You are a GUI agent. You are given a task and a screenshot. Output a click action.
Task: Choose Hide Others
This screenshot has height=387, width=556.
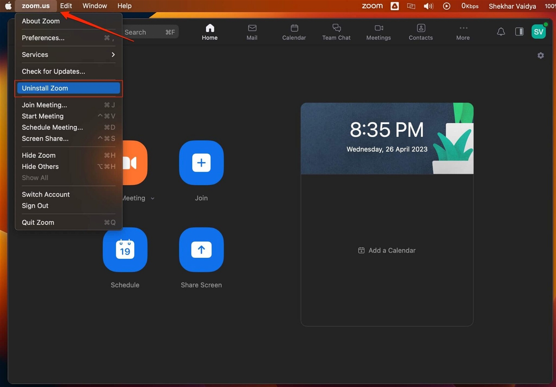point(68,166)
